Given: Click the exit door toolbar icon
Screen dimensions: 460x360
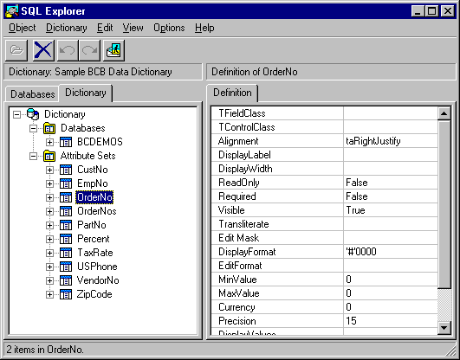Looking at the screenshot, I should point(113,50).
